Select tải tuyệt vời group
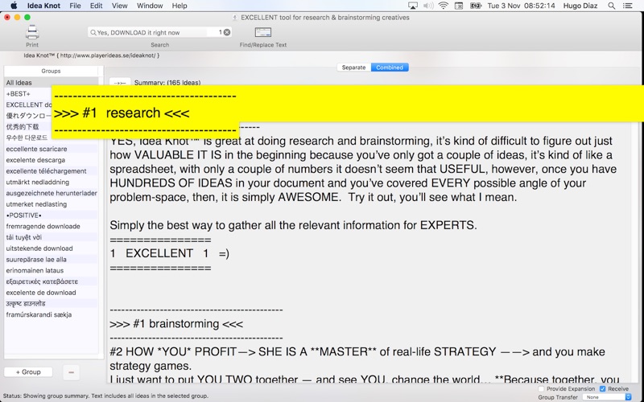 pyautogui.click(x=52, y=237)
